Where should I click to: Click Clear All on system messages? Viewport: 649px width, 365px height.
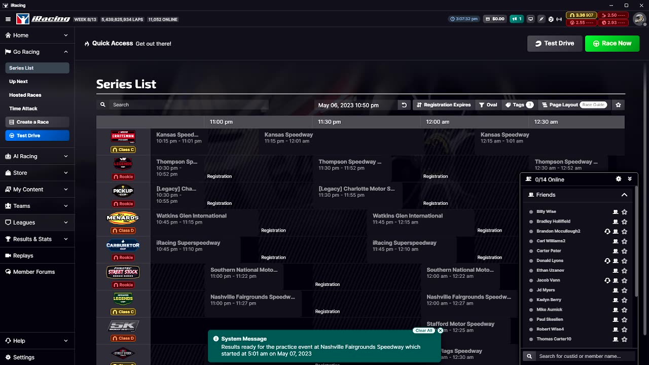tap(424, 331)
